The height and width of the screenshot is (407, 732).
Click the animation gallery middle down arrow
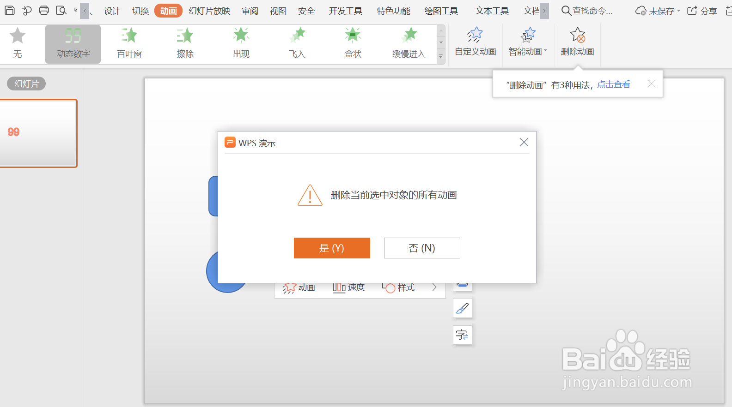[441, 43]
